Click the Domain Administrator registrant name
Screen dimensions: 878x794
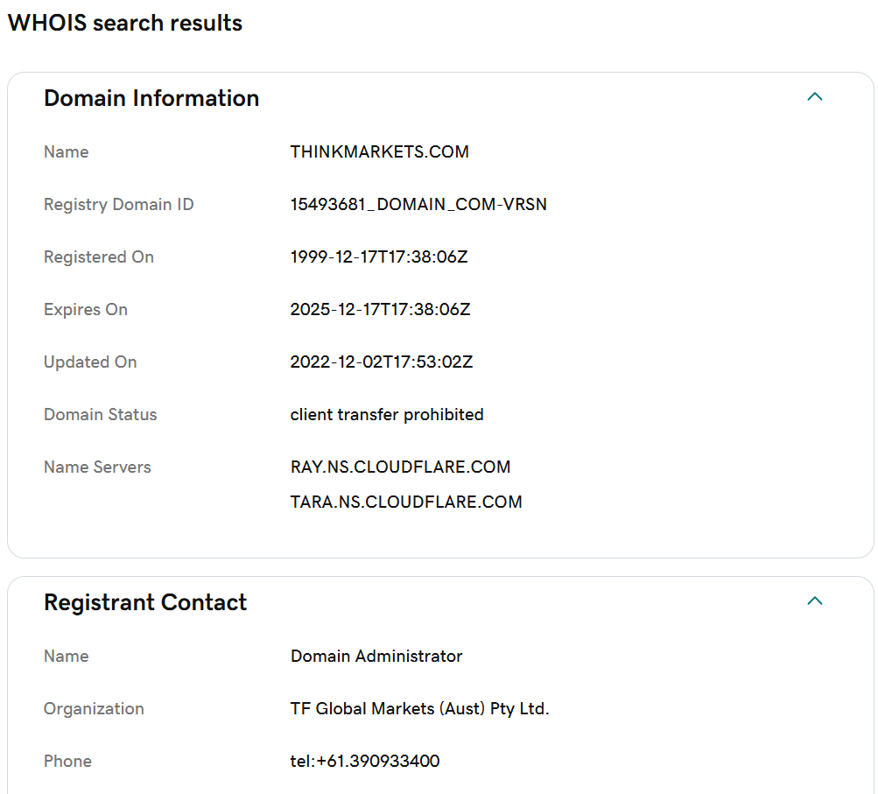[x=376, y=657]
